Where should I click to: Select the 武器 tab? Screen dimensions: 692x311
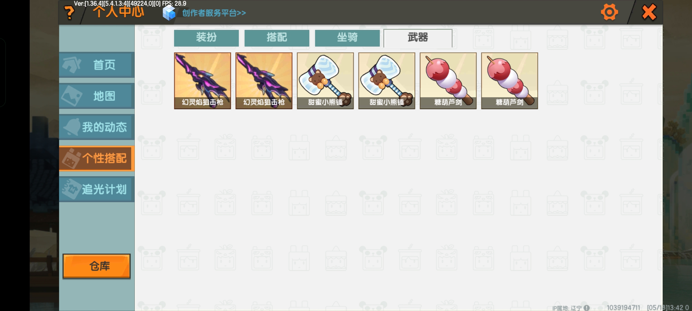click(x=418, y=38)
